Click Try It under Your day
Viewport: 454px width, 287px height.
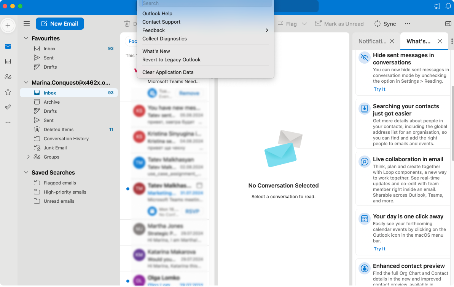coord(379,249)
